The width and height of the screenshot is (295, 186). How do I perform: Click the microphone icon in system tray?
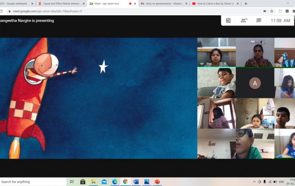(x=265, y=182)
